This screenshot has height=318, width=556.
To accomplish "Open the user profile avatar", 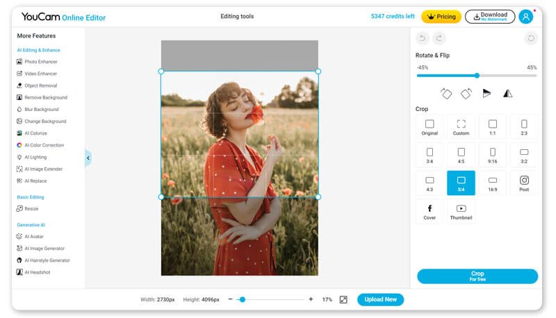I will click(x=526, y=17).
